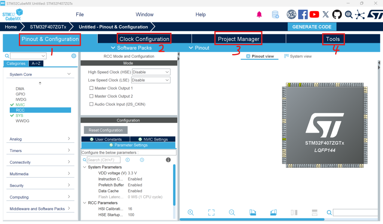Go to previous parameter search result

(x=128, y=160)
